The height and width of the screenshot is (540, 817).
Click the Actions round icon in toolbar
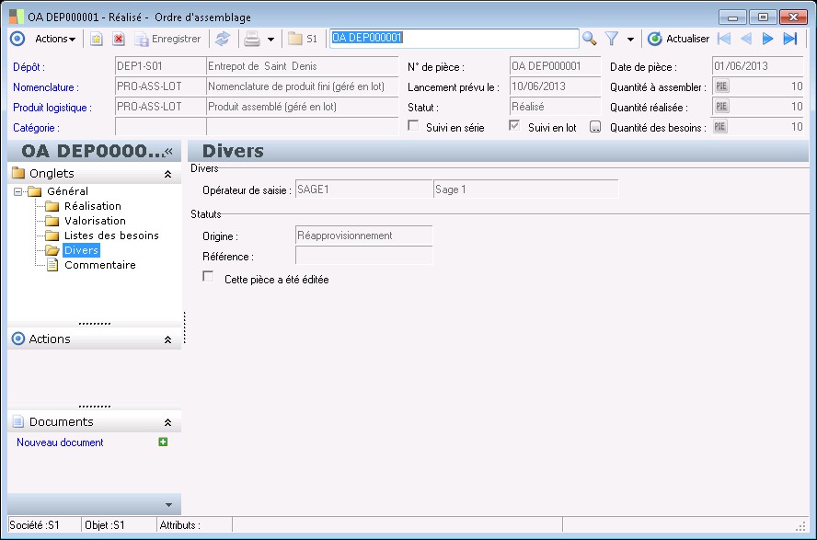17,39
